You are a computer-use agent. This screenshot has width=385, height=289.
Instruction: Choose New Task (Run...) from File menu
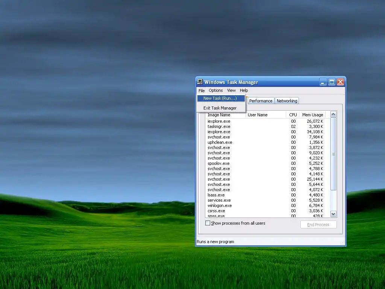[221, 98]
